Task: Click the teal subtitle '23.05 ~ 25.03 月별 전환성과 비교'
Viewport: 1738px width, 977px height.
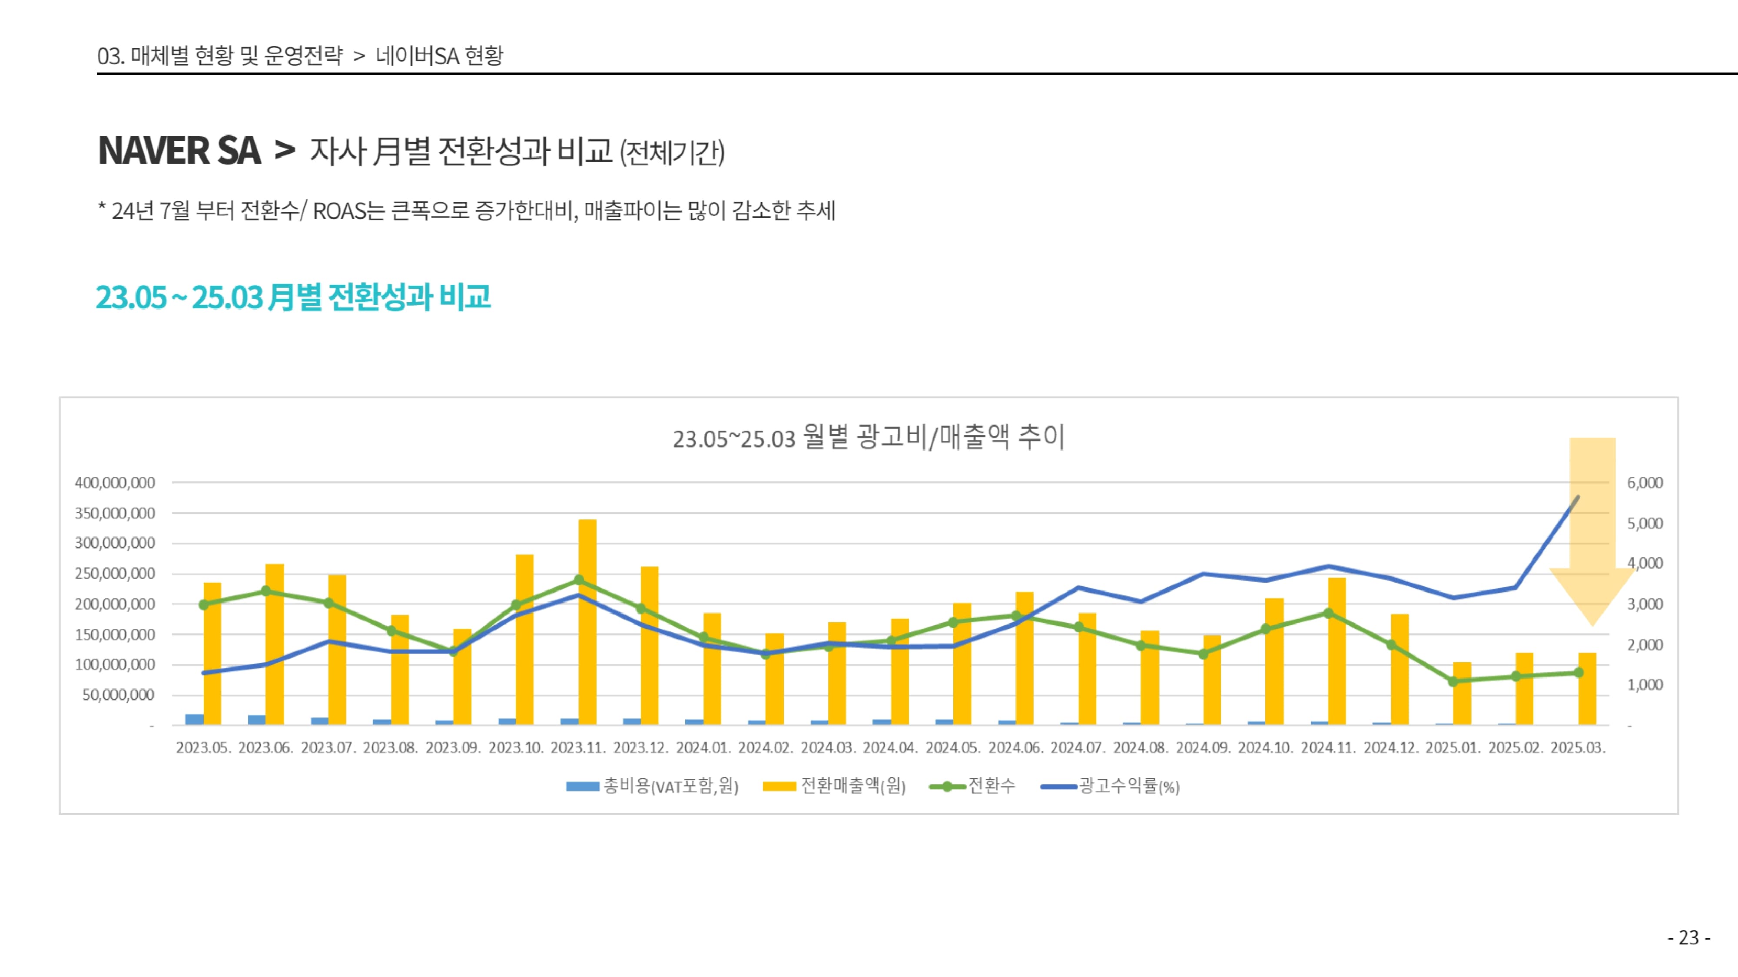Action: (293, 297)
